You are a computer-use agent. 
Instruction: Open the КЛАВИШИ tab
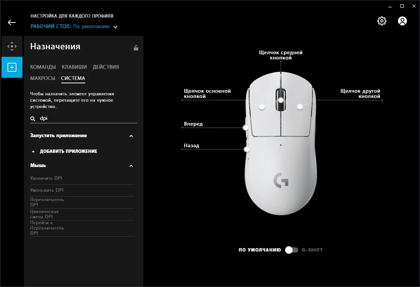[x=74, y=67]
